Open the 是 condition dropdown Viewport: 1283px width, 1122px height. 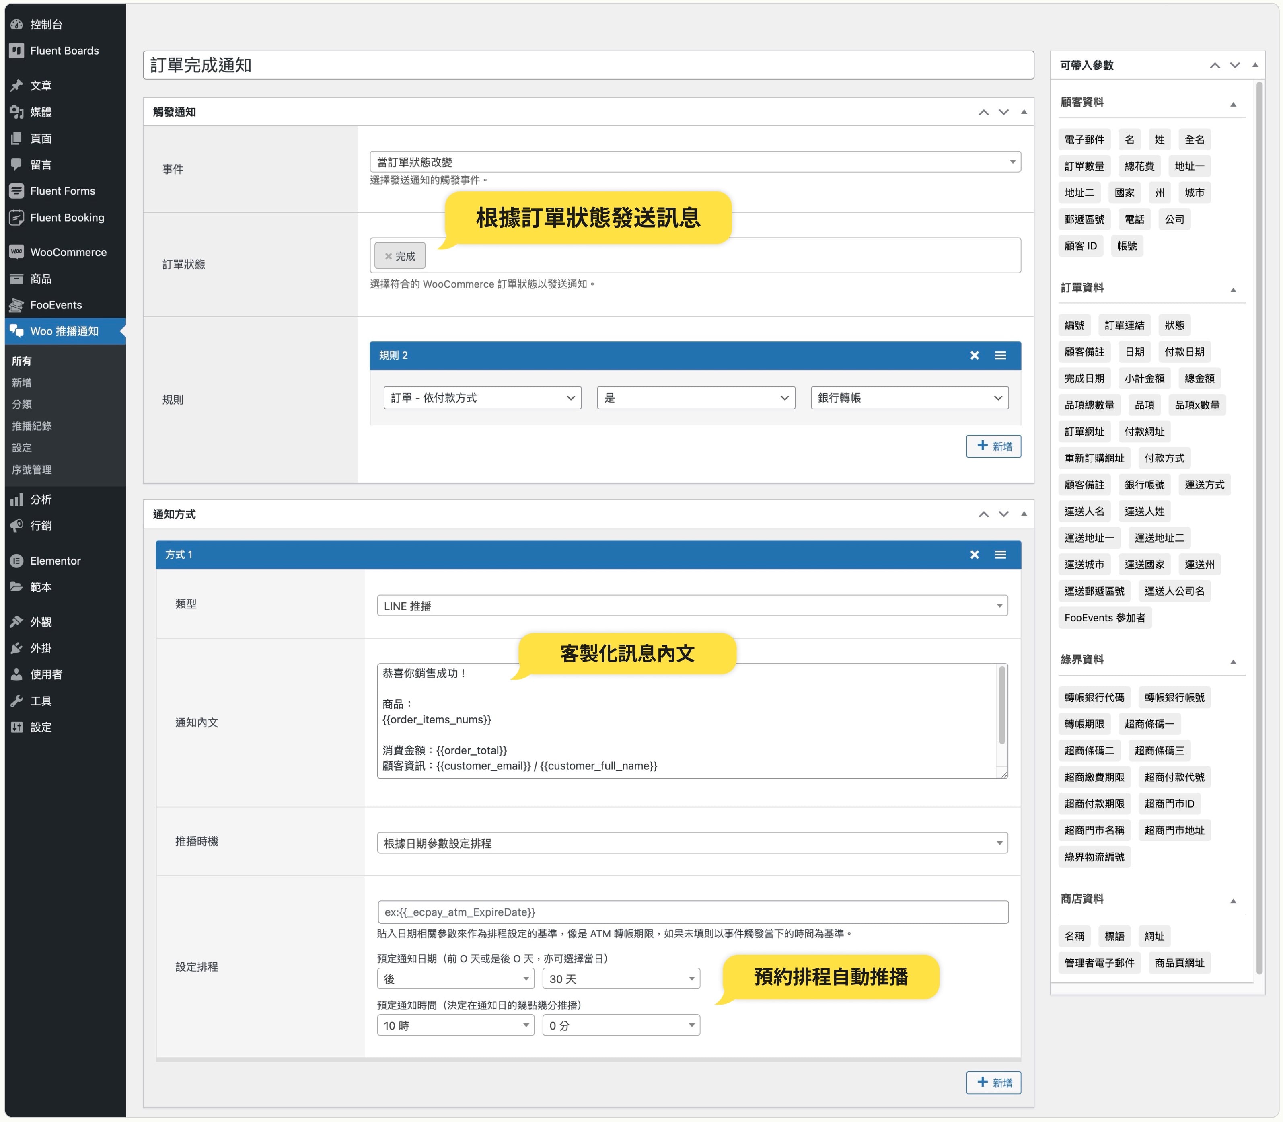(696, 398)
